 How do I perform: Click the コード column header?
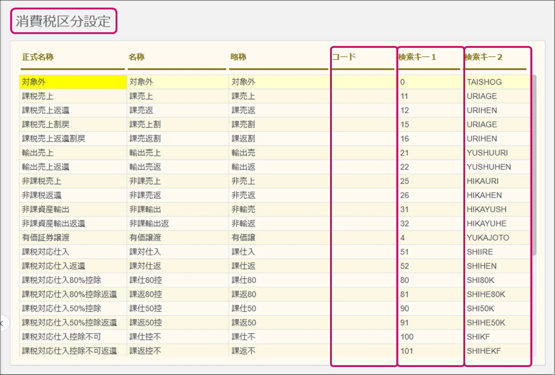coord(344,57)
